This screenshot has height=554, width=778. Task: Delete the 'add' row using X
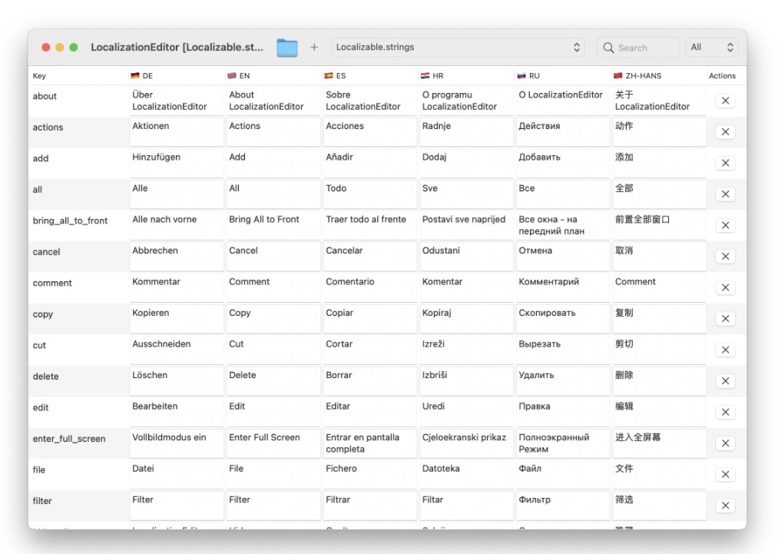[x=725, y=164]
